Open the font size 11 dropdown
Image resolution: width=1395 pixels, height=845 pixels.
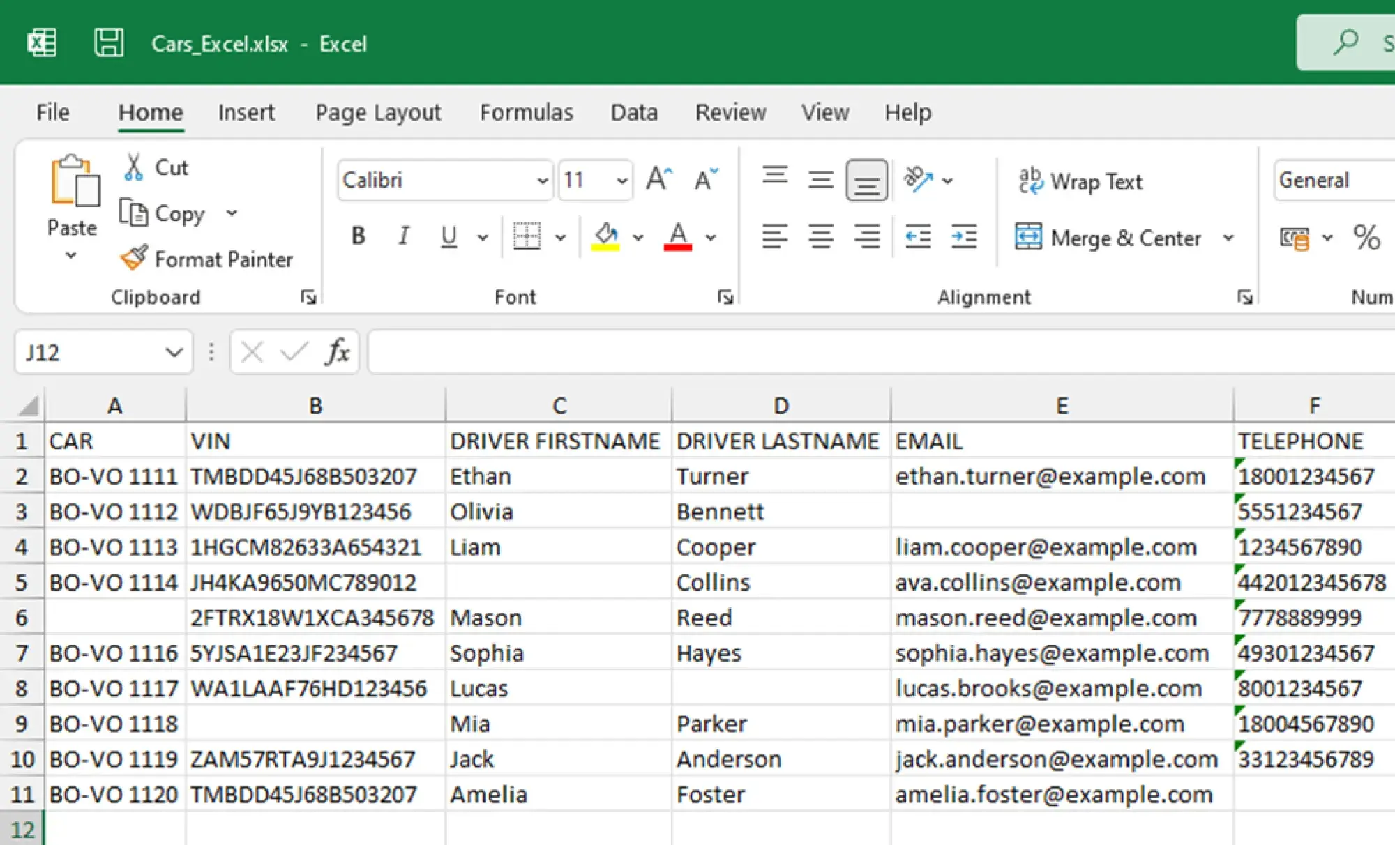[621, 181]
